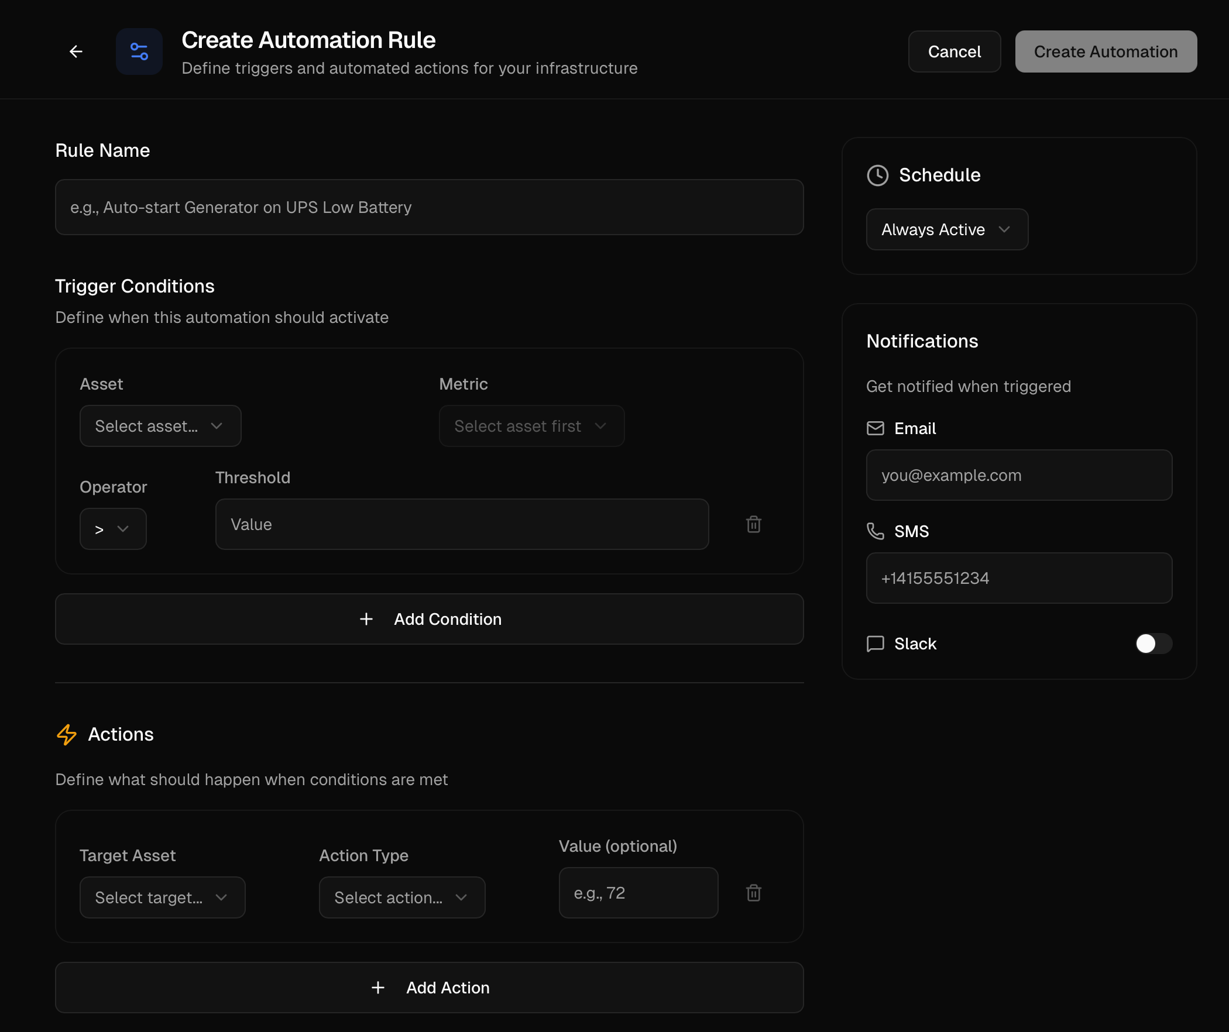1229x1032 pixels.
Task: Click the Actions lightning bolt icon
Action: pos(67,734)
